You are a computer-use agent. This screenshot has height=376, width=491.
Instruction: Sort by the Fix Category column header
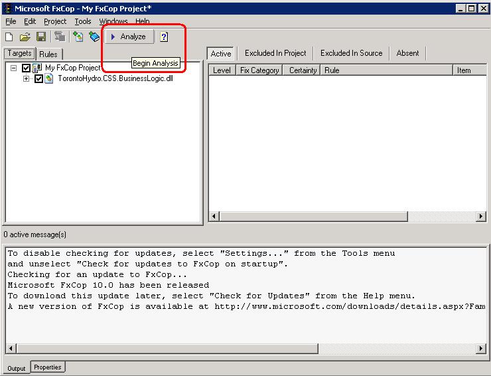point(259,70)
